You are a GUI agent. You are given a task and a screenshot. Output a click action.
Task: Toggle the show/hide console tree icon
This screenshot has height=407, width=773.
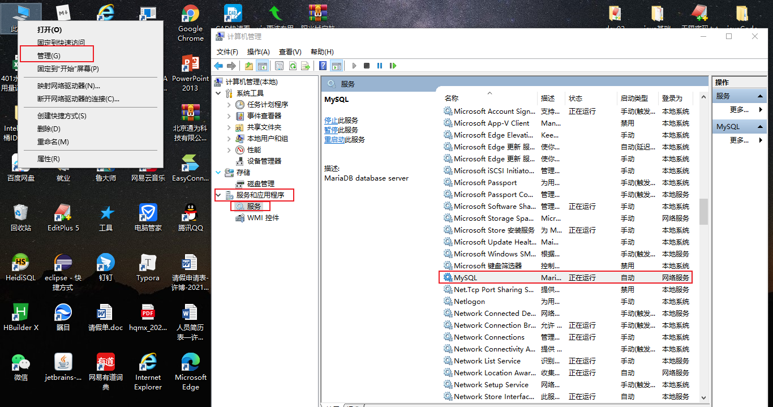point(262,66)
